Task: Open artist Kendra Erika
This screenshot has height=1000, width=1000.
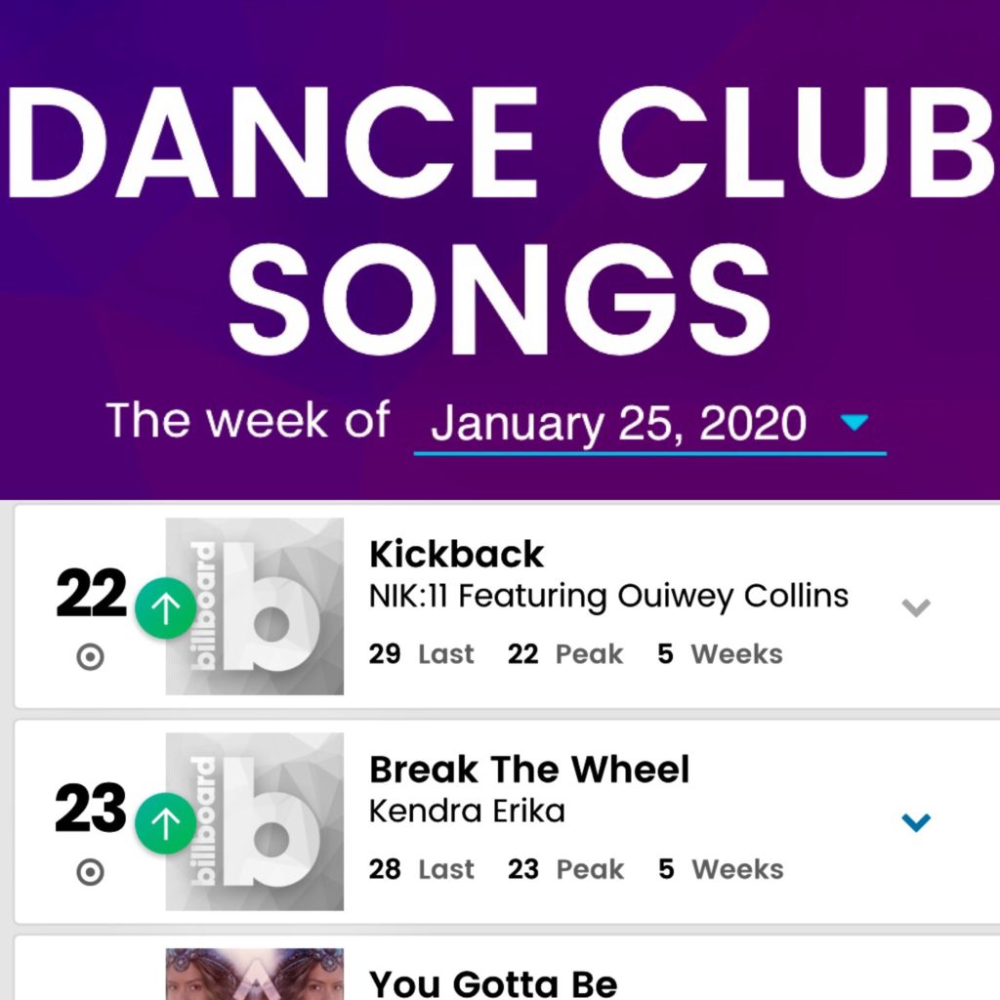Action: (467, 812)
